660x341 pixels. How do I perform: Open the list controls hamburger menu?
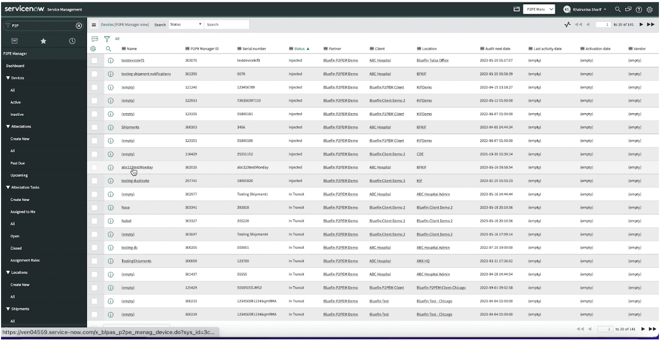94,25
